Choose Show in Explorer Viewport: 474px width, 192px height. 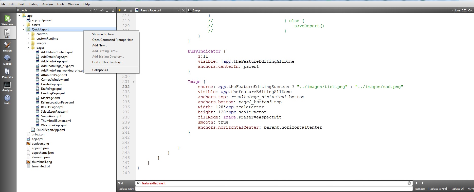tap(111, 34)
